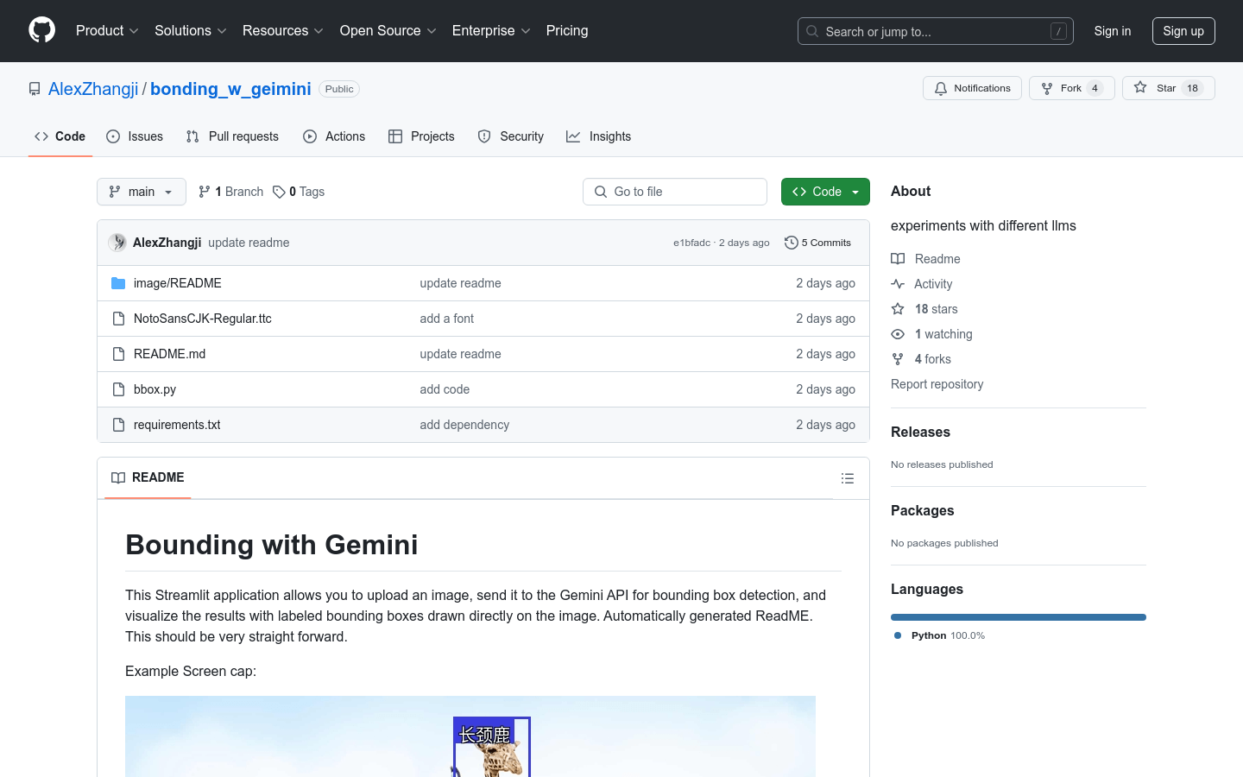Click Sign in
This screenshot has height=777, width=1243.
[1113, 31]
